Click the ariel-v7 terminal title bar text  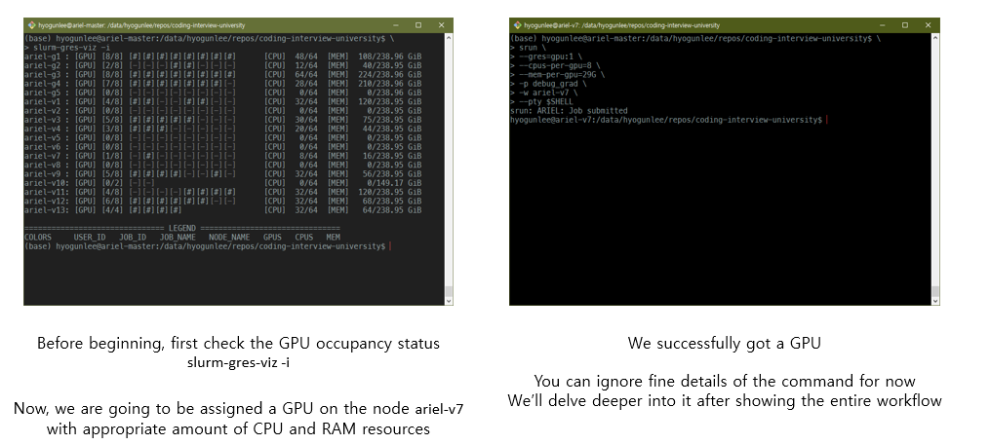tap(624, 24)
